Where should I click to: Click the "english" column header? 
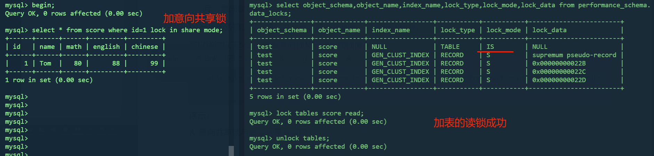click(x=106, y=47)
